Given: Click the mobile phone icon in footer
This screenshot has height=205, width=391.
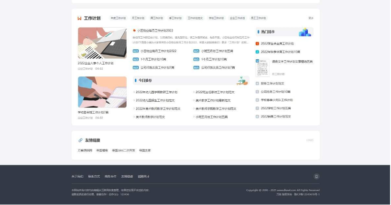Looking at the screenshot, I should click(316, 177).
